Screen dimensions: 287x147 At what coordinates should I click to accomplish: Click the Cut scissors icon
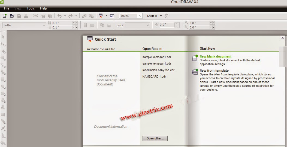point(35,16)
